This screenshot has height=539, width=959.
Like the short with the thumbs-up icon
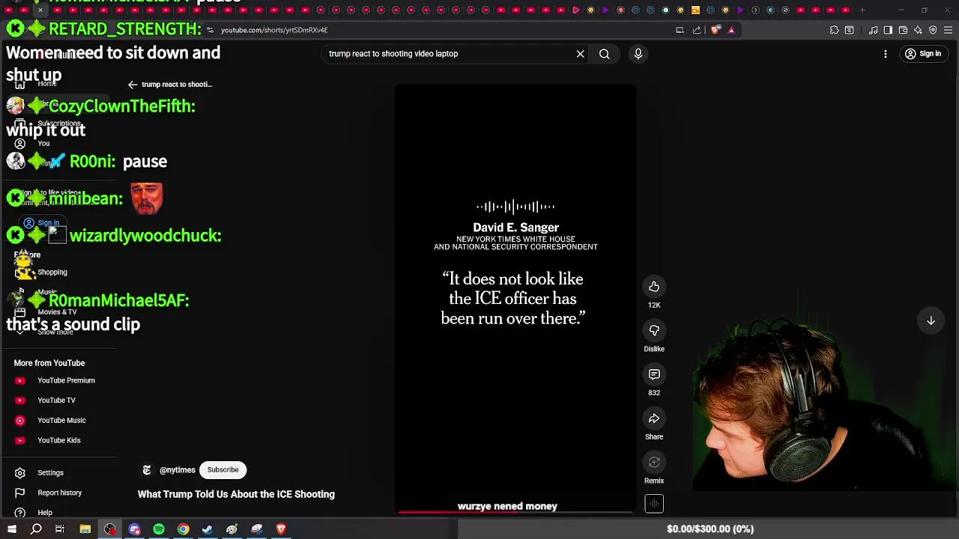click(x=654, y=287)
